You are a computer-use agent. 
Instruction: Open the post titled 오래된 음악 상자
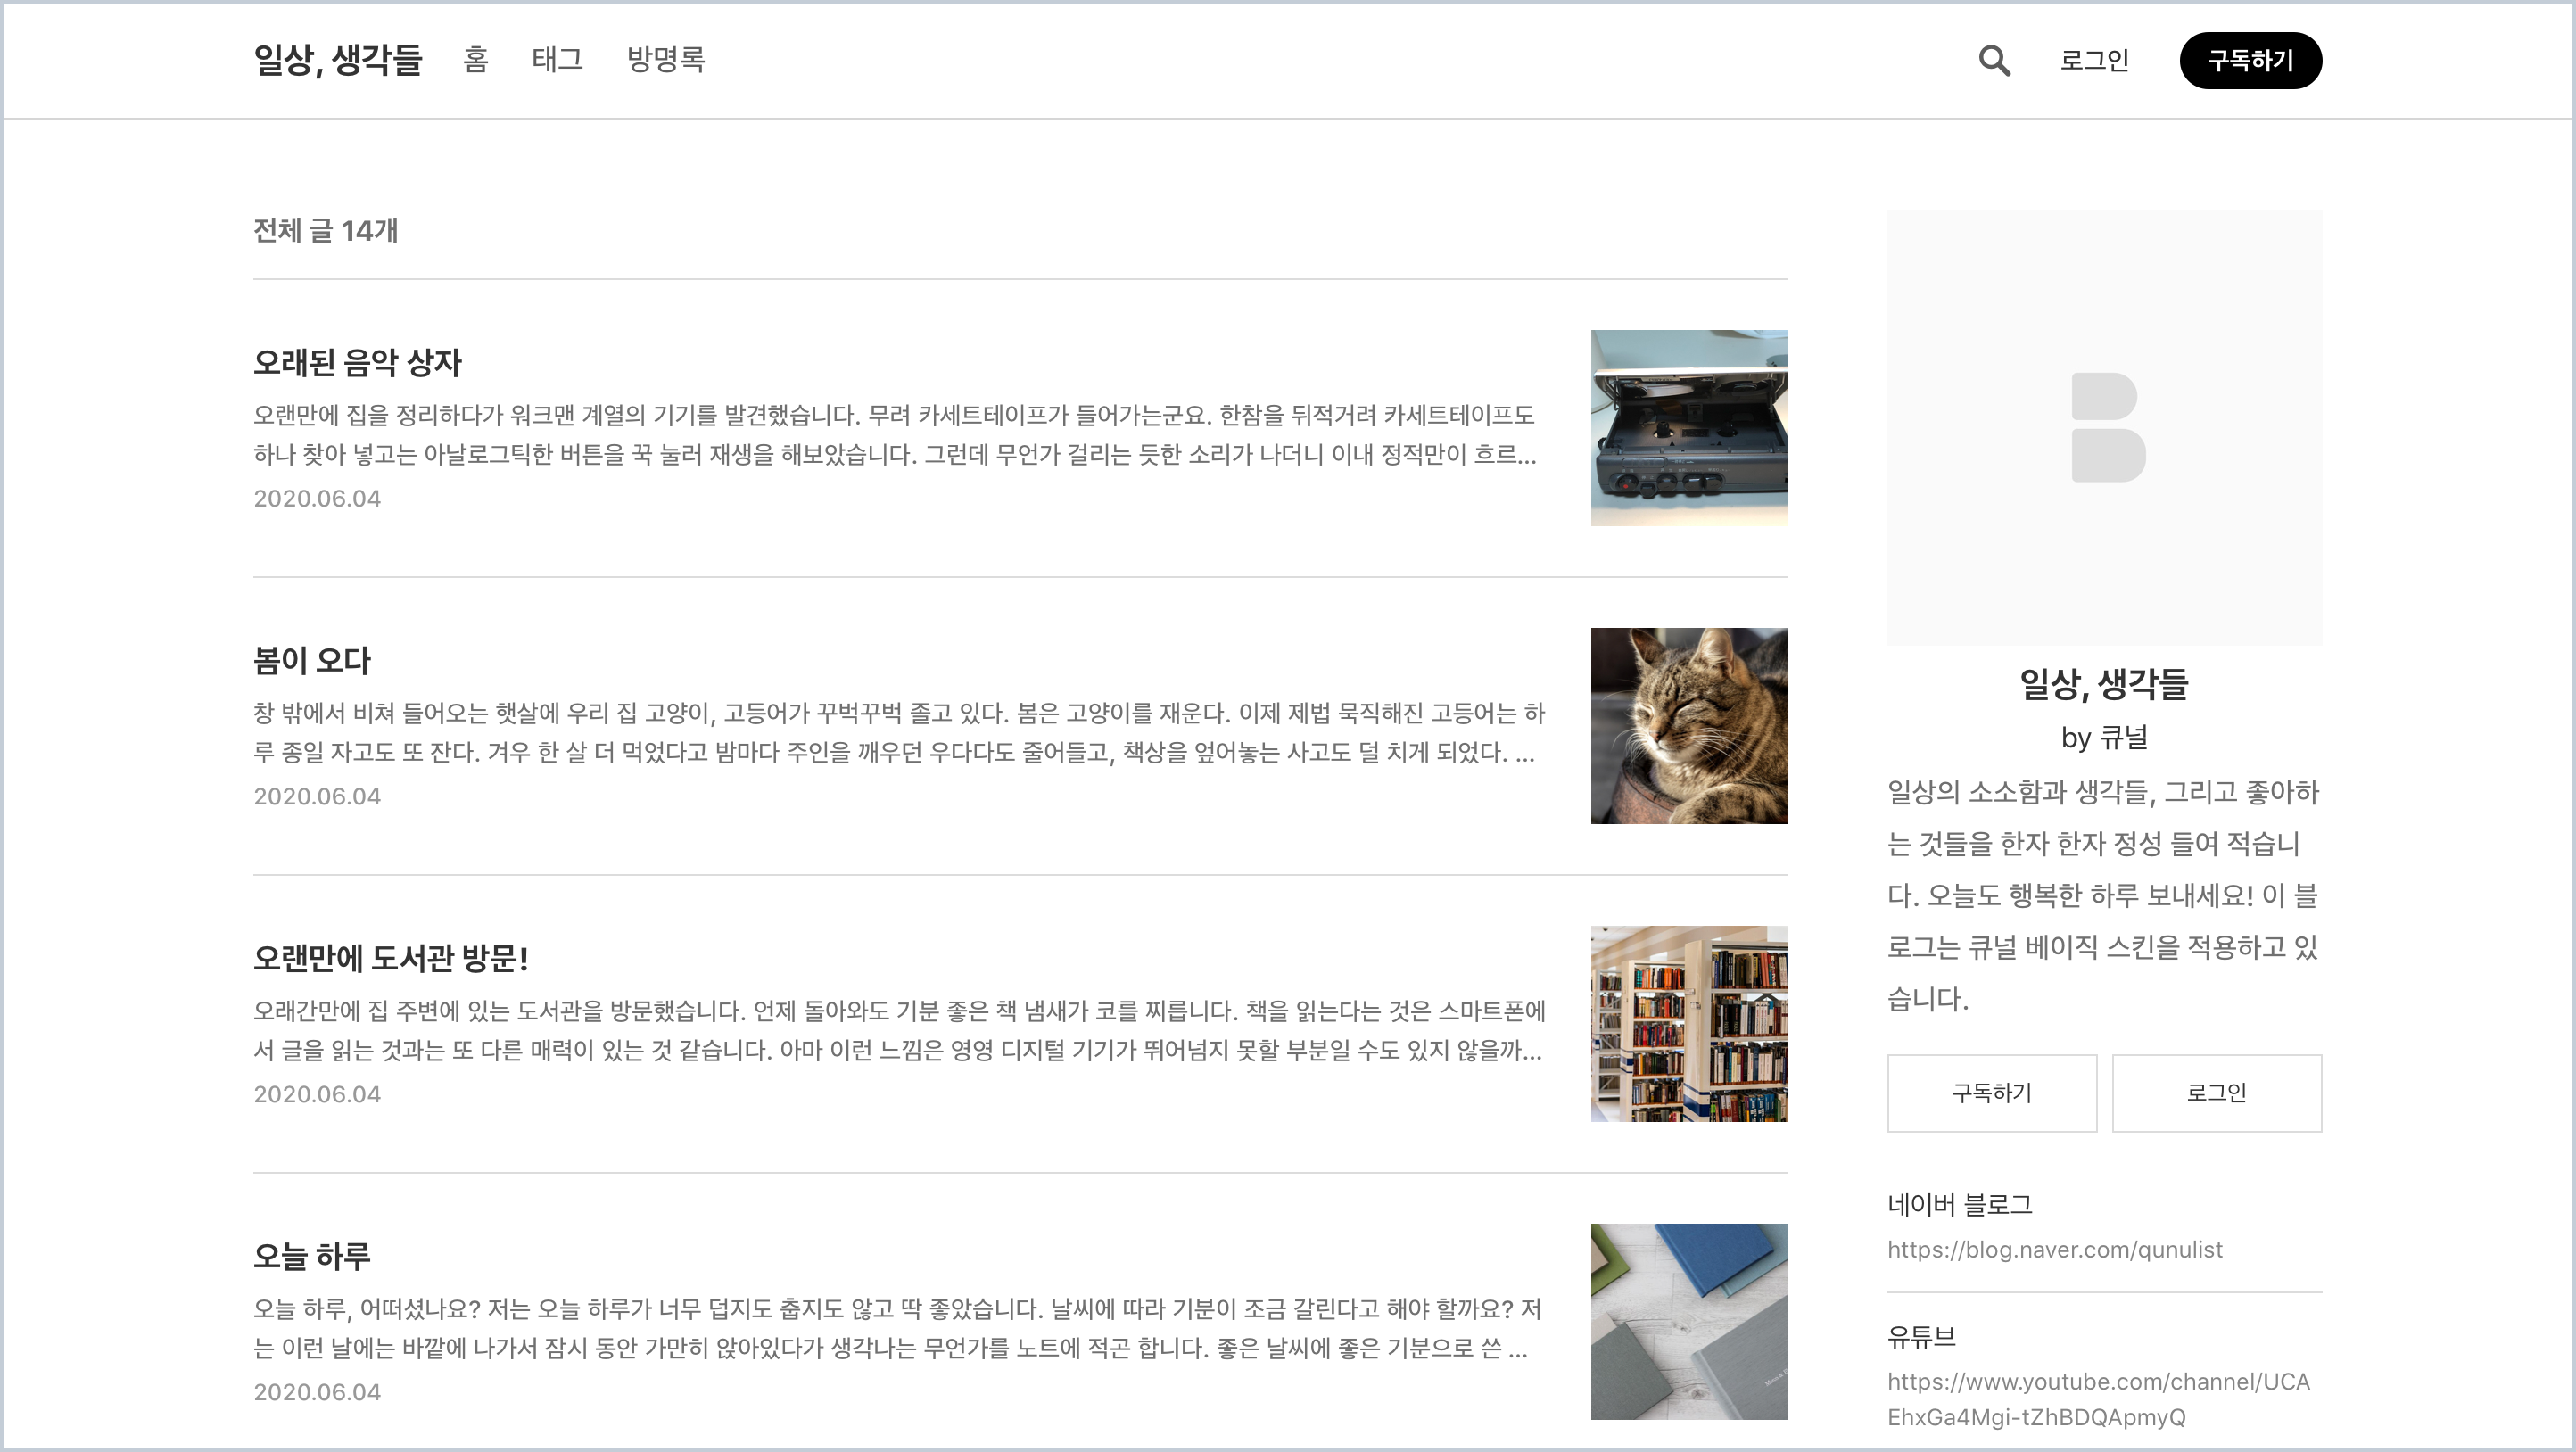point(357,362)
